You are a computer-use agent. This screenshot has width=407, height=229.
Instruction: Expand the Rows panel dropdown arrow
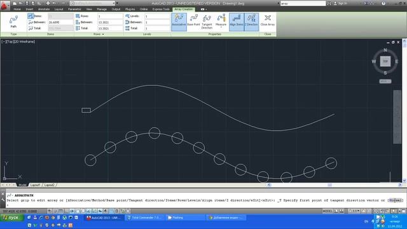click(x=103, y=34)
